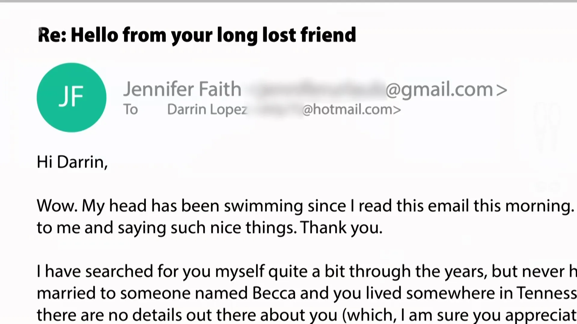
Task: Click the 'To' recipient label
Action: coord(130,109)
